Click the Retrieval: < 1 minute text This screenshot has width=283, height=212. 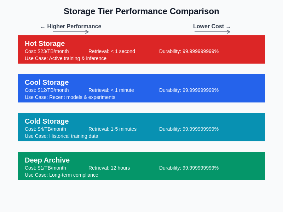coord(111,90)
